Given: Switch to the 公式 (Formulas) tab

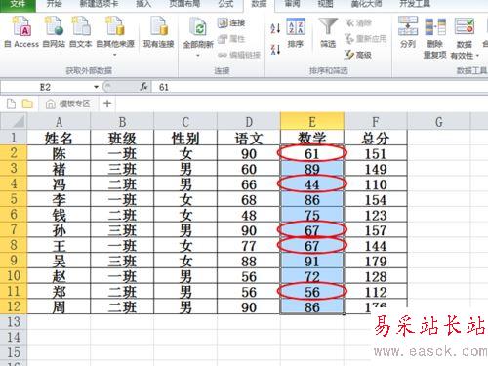Looking at the screenshot, I should click(225, 4).
